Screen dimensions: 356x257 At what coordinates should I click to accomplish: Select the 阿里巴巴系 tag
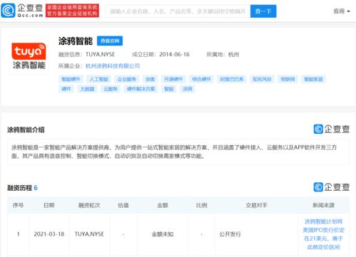232,79
